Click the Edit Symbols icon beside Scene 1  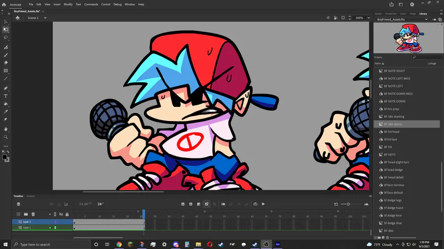(18, 18)
